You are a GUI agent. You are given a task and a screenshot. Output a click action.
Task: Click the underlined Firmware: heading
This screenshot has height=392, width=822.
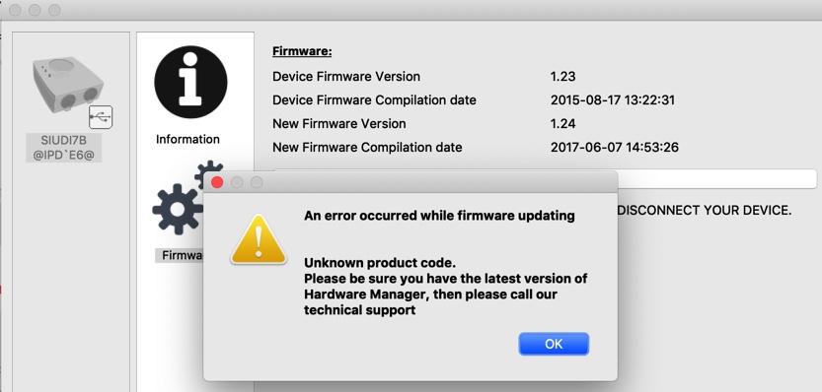pos(302,51)
